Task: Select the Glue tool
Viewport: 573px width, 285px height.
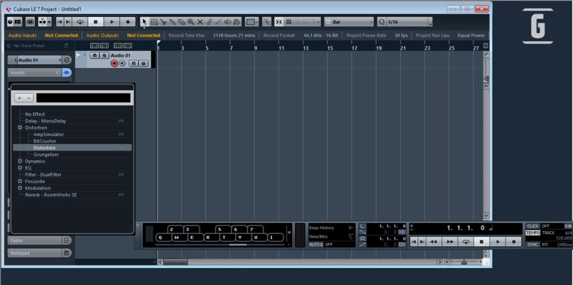Action: [x=172, y=22]
